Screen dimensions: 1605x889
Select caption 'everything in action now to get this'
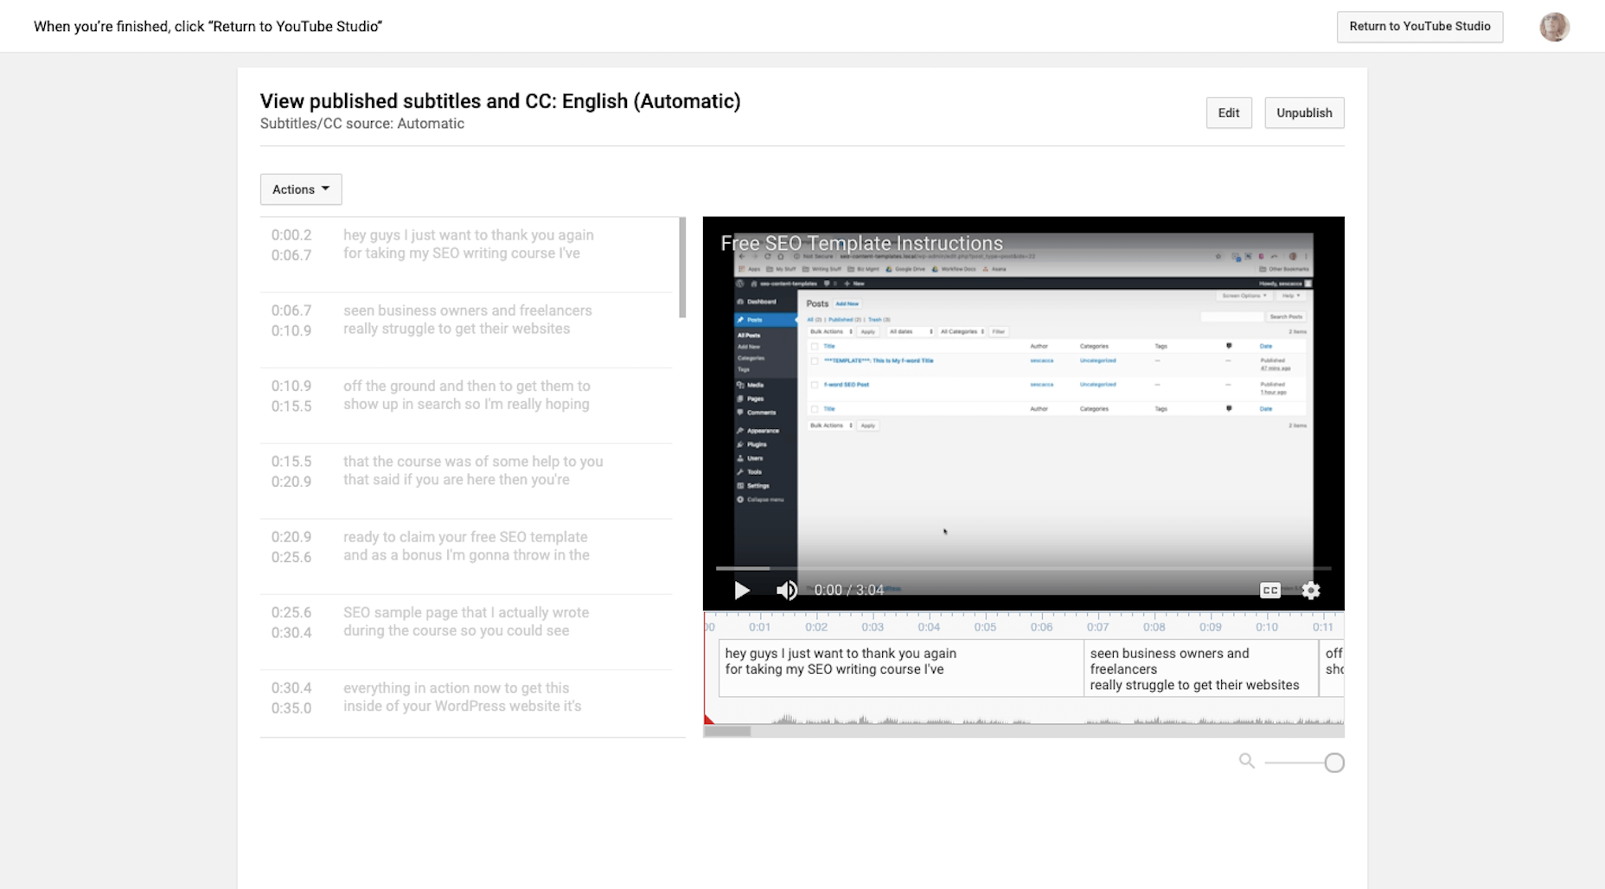point(467,703)
